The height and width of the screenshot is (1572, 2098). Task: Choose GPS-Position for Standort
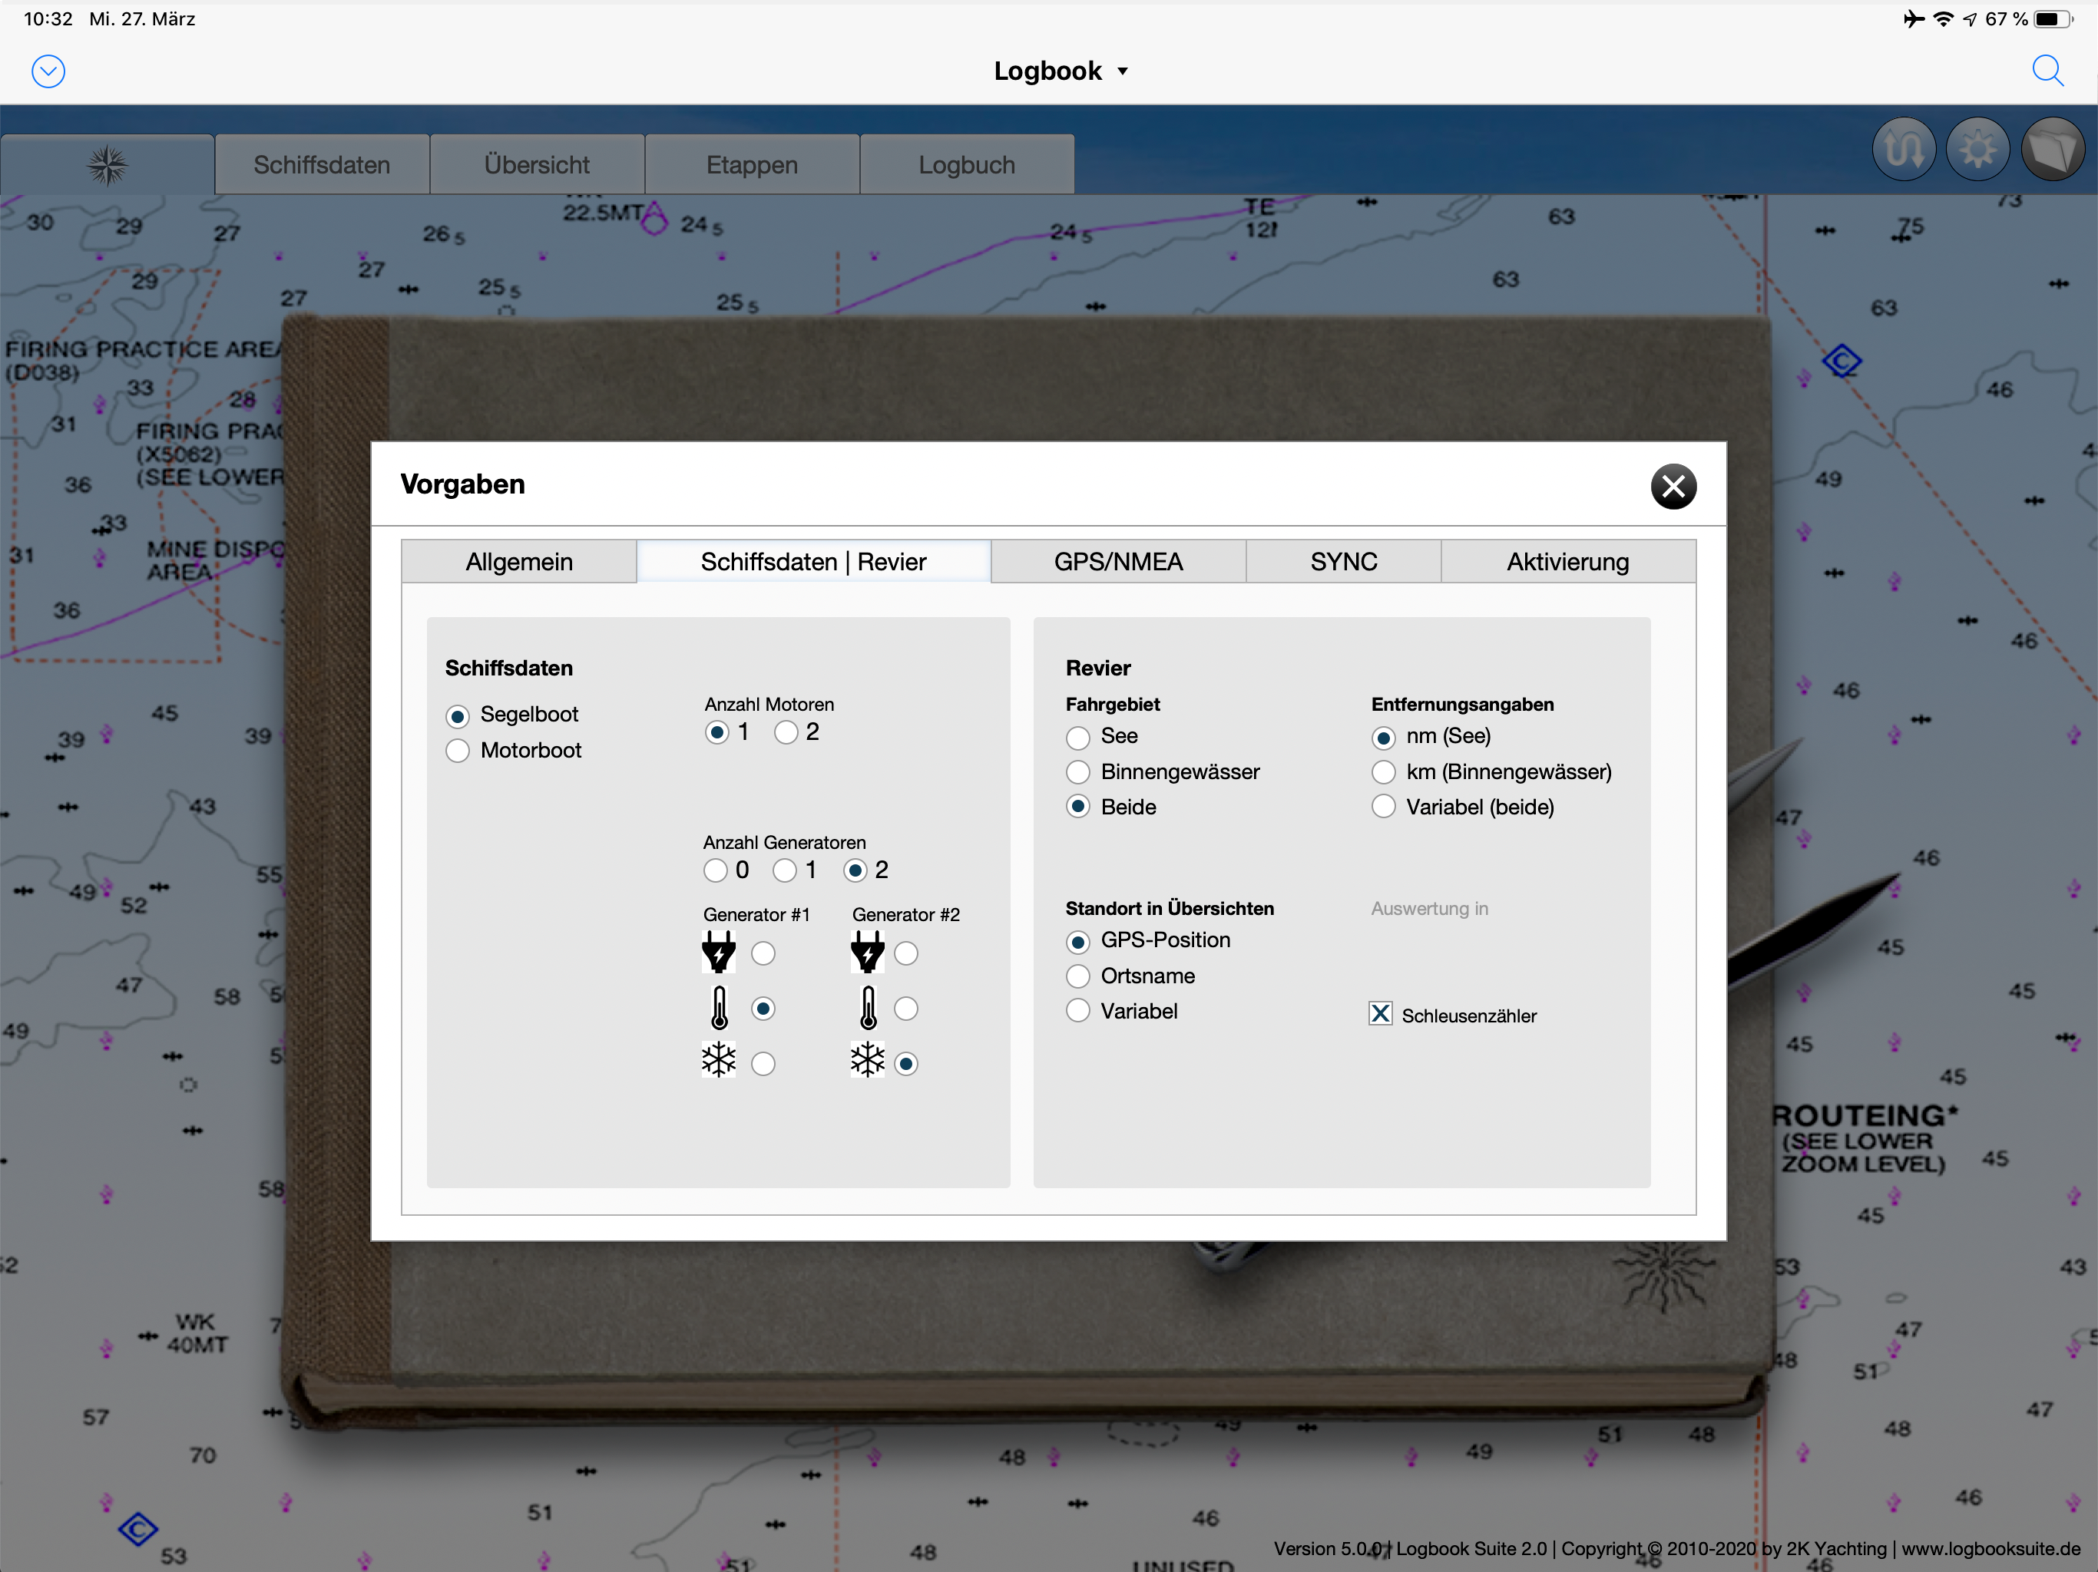(x=1078, y=942)
